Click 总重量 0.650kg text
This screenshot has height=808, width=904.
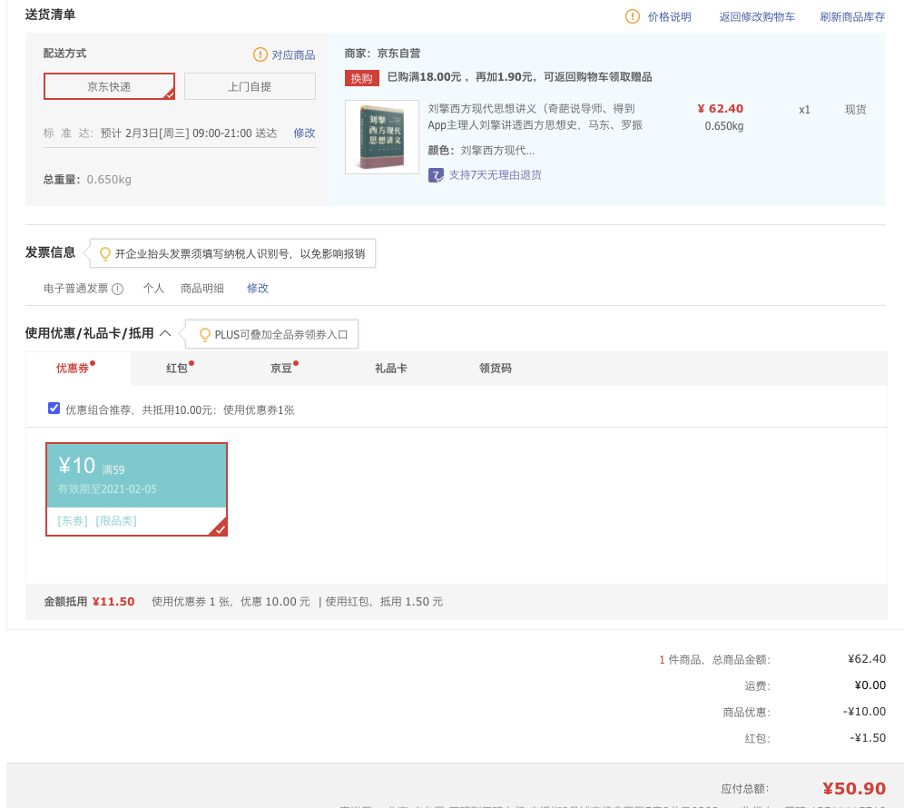(87, 180)
